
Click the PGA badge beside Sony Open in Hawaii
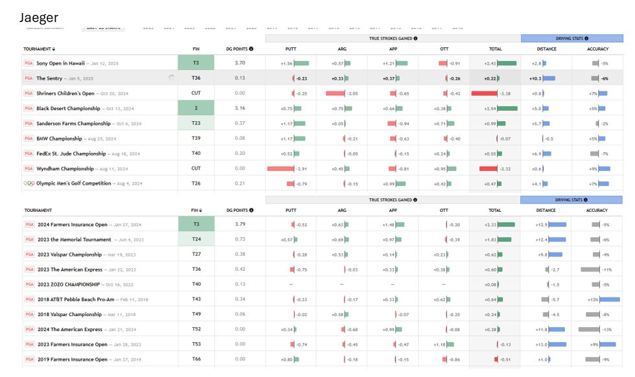click(29, 63)
